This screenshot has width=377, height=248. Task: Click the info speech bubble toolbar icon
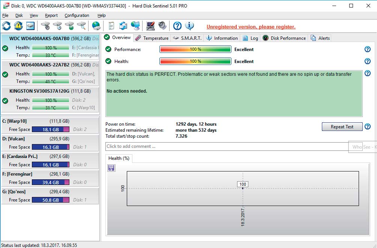pos(189,26)
